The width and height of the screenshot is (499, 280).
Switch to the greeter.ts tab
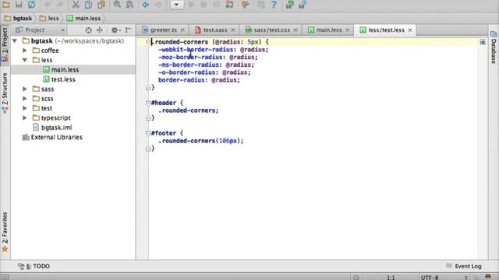164,30
